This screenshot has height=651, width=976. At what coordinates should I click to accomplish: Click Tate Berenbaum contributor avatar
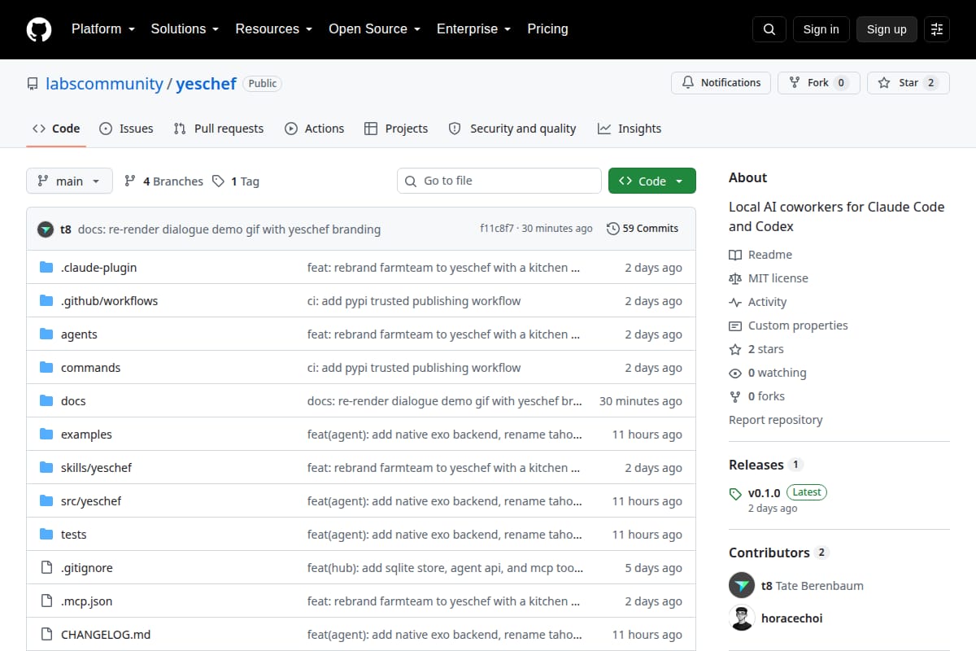(742, 585)
